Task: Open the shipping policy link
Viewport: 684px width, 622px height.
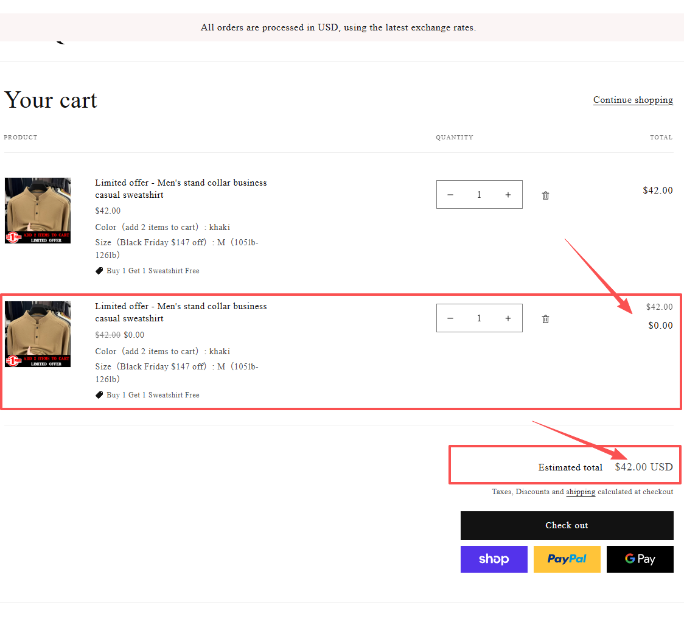Action: [581, 492]
